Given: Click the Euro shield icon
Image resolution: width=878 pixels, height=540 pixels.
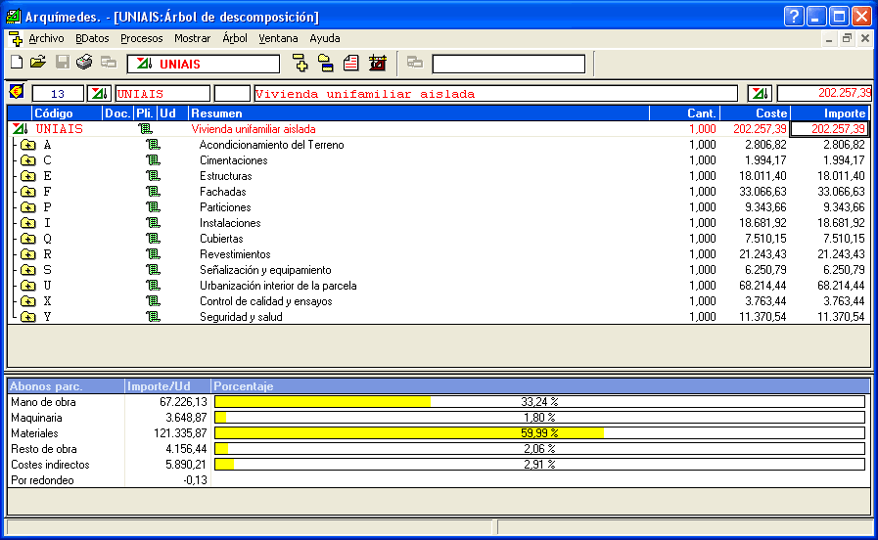Looking at the screenshot, I should point(17,92).
